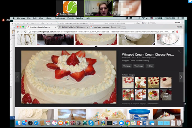The image size is (192, 128).
Task: Open the Chrome three-dot menu
Action: [x=181, y=32]
